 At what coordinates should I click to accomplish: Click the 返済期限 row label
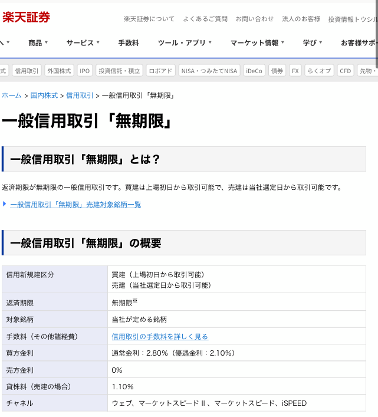(19, 303)
